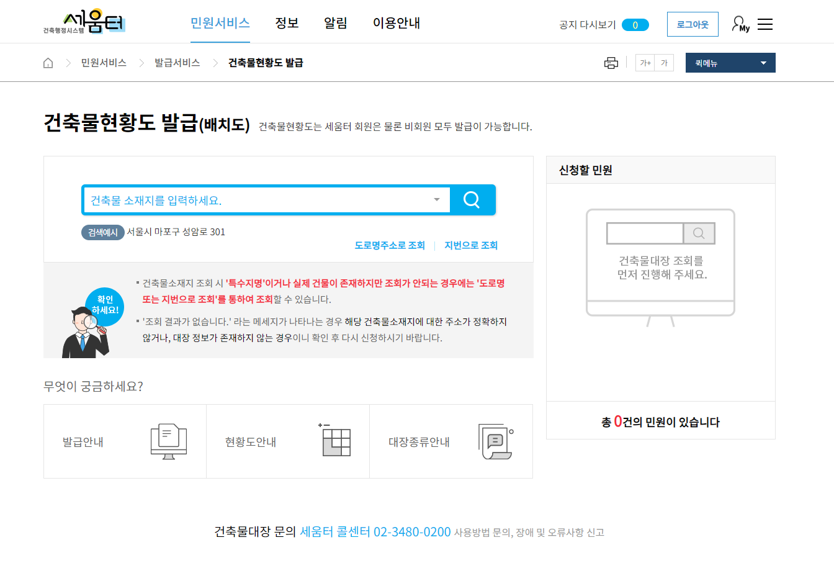Click the 지번으로 조회 link
Screen dimensions: 834x563
click(x=470, y=245)
